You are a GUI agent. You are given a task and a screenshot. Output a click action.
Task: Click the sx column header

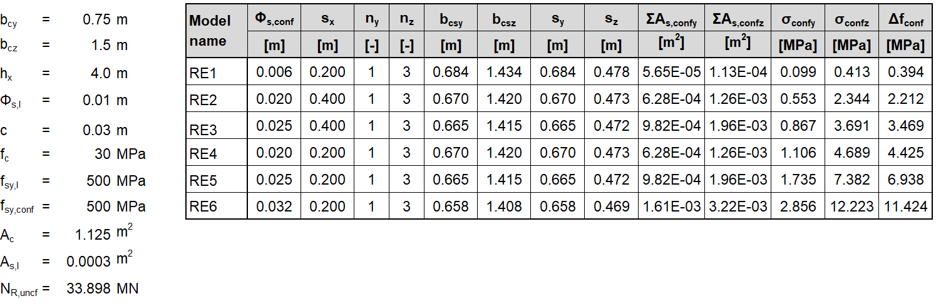[x=327, y=21]
